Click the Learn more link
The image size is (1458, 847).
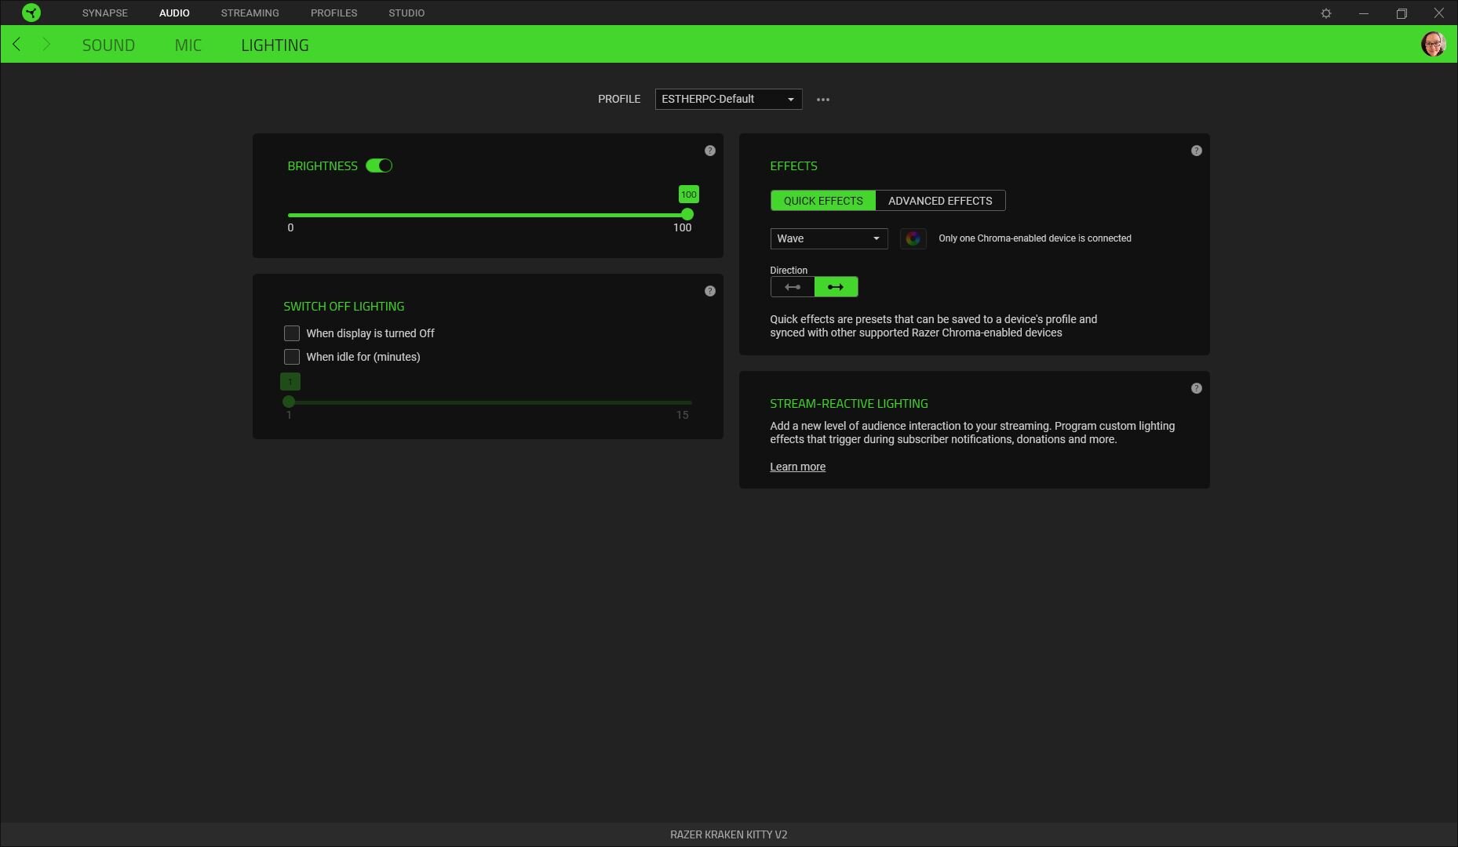tap(797, 467)
